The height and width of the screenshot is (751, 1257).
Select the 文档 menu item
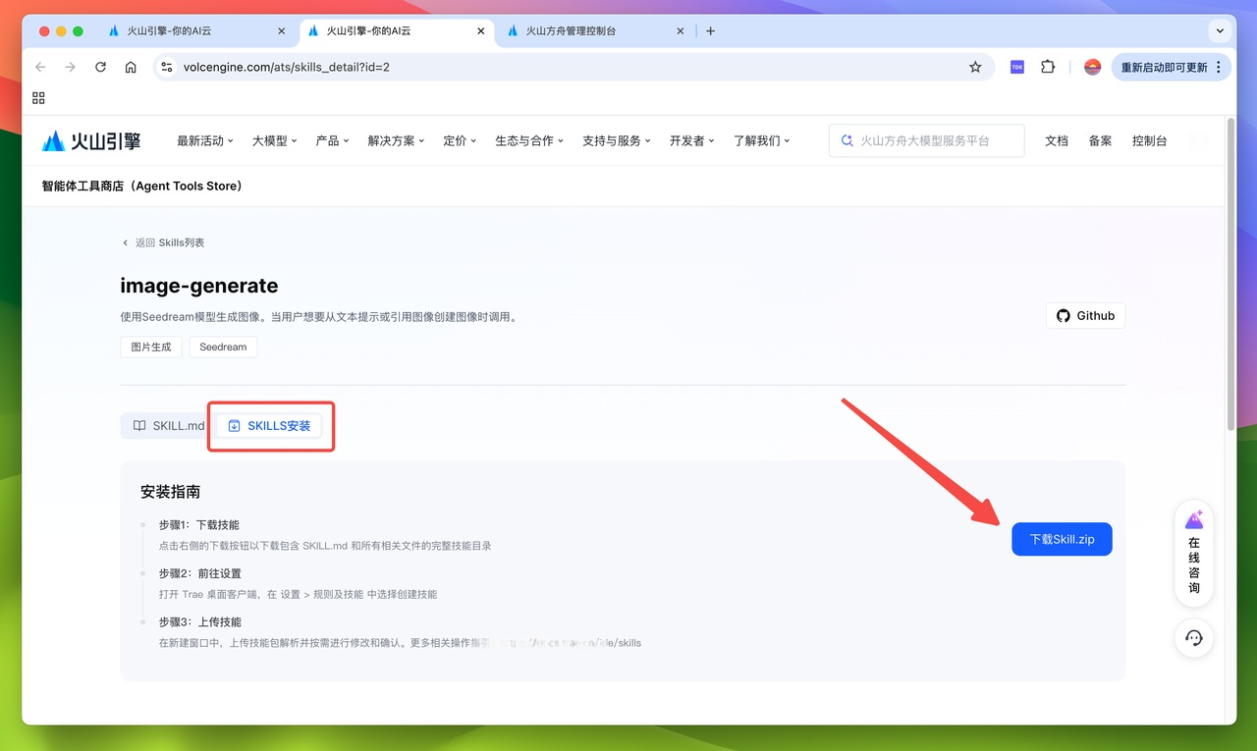pyautogui.click(x=1056, y=140)
